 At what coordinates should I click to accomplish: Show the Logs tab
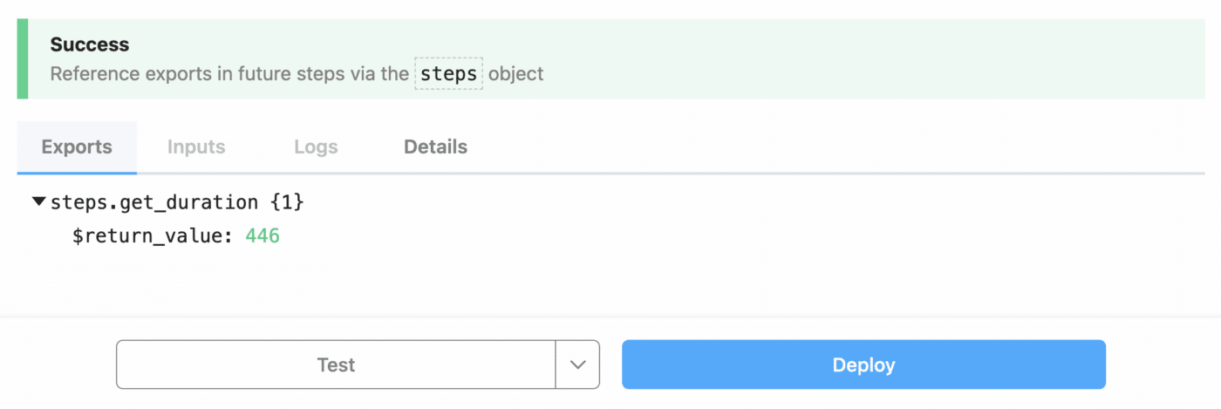(x=316, y=147)
